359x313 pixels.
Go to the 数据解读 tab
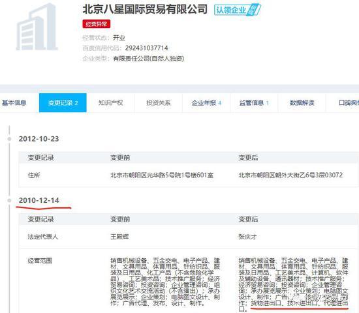pyautogui.click(x=302, y=103)
